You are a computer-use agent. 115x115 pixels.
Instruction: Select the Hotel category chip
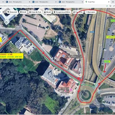point(23,12)
